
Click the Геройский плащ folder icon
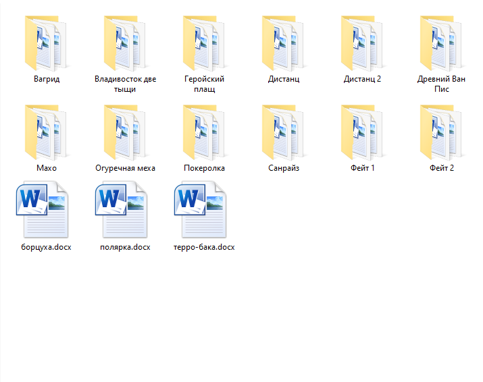[205, 43]
